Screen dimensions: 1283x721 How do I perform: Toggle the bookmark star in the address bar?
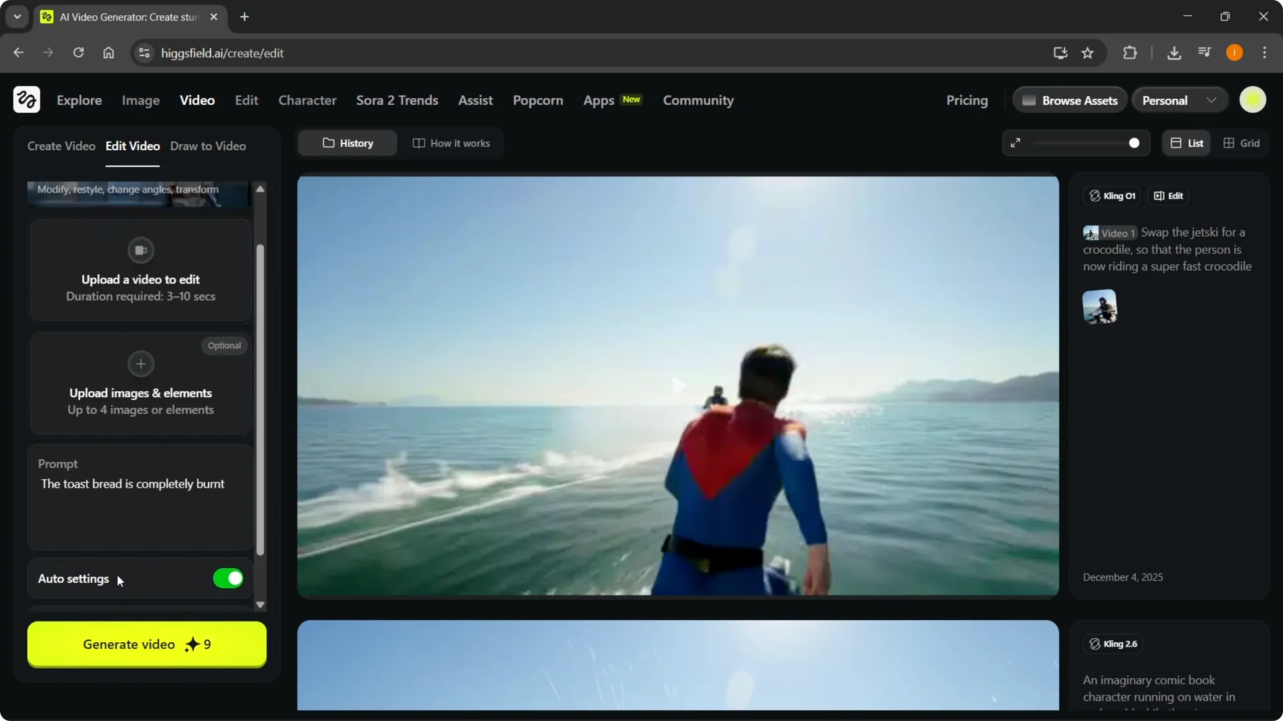1087,53
